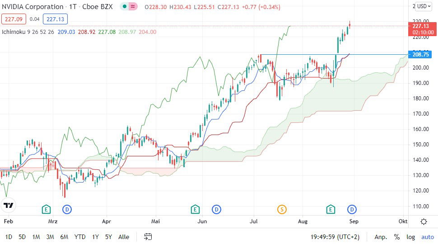Click the 208.75 horizontal line price label

coord(421,54)
